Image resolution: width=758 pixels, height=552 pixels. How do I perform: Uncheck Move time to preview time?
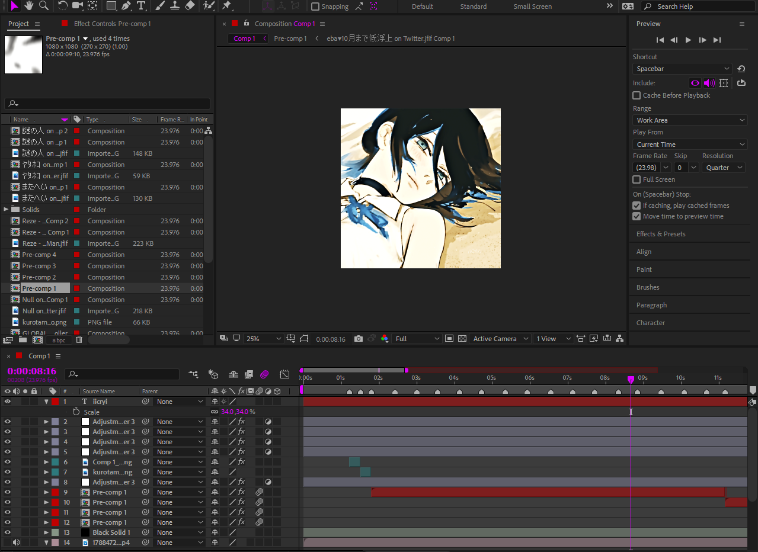(637, 216)
